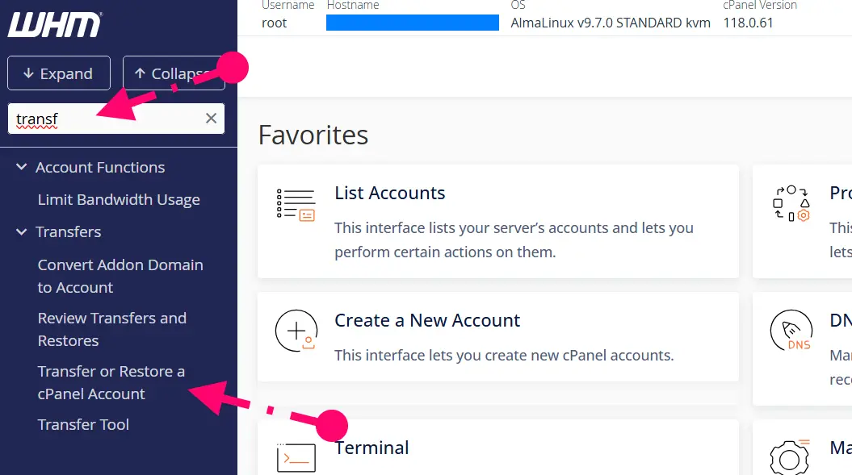Image resolution: width=852 pixels, height=475 pixels.
Task: Open Limit Bandwidth Usage
Action: click(x=119, y=200)
